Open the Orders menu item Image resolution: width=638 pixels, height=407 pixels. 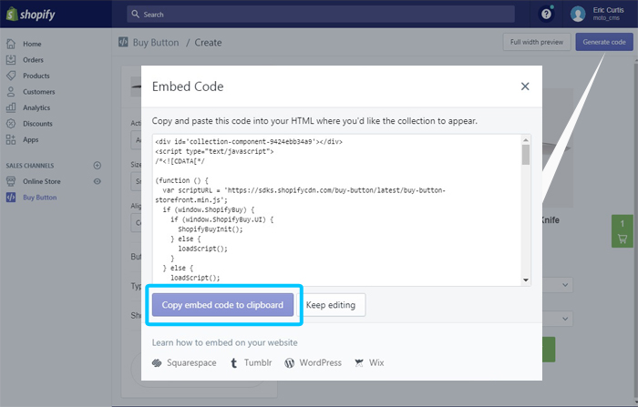[33, 60]
